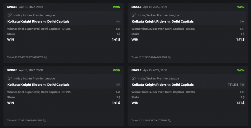Click cricket sport icon in ticket 7962 card
This screenshot has height=128, width=251.
point(134,78)
